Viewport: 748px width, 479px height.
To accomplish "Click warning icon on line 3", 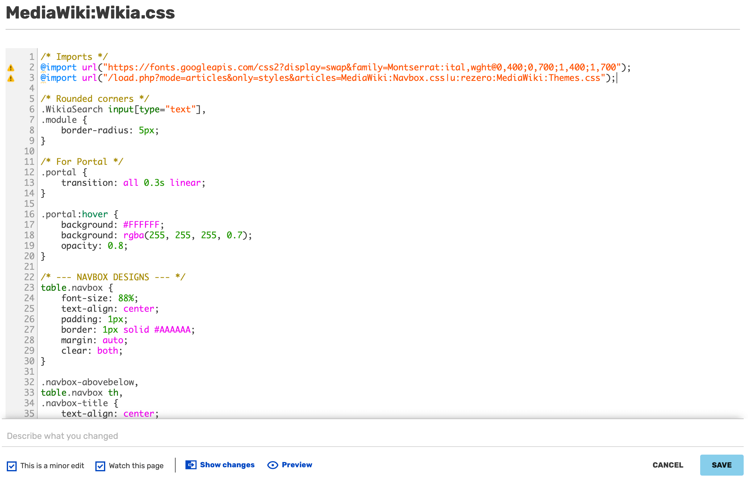I will 11,78.
